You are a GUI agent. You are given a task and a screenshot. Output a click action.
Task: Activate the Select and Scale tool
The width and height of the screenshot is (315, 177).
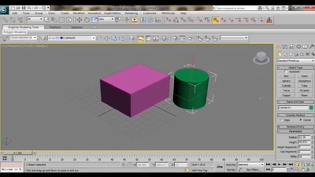tap(94, 20)
